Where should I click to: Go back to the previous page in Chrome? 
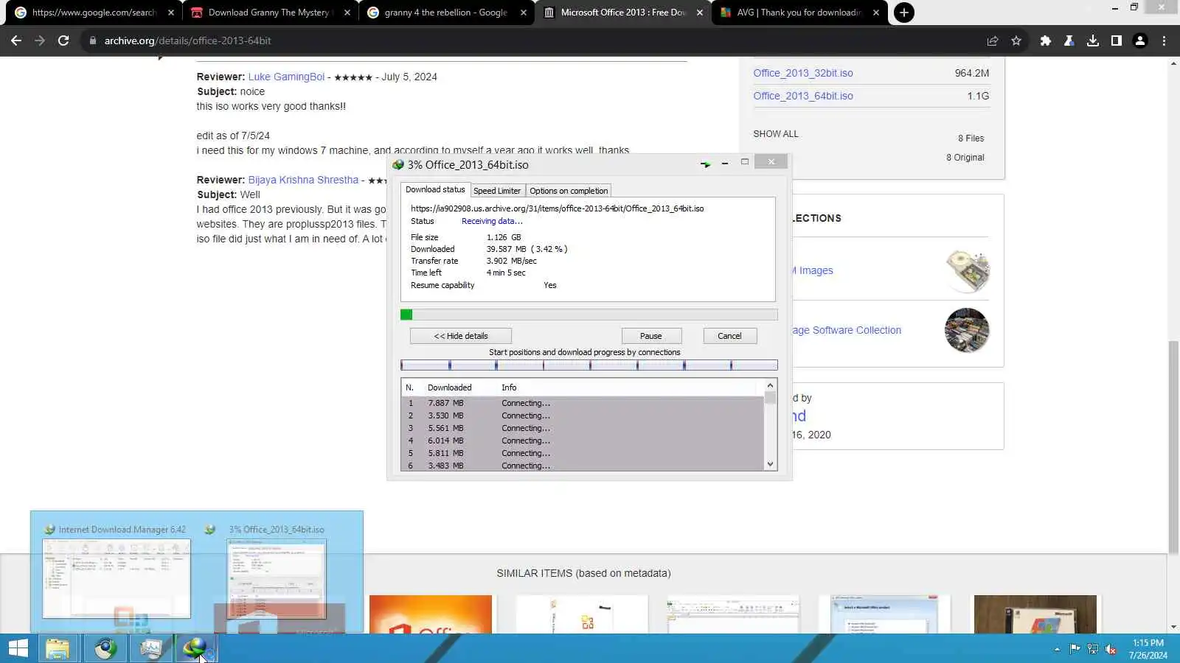click(16, 41)
